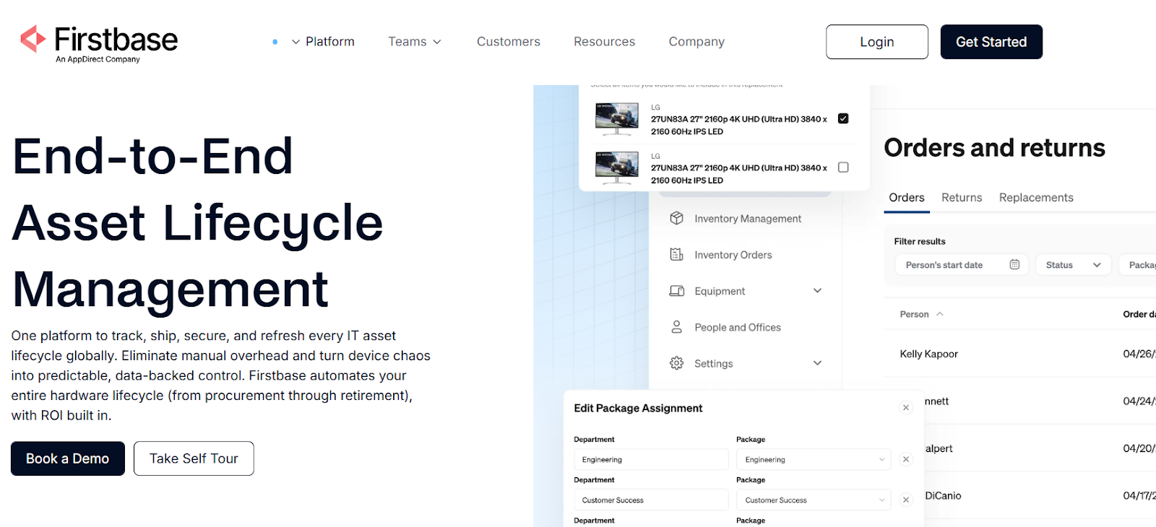Click the Customer Success department input field
This screenshot has height=527, width=1156.
[651, 500]
